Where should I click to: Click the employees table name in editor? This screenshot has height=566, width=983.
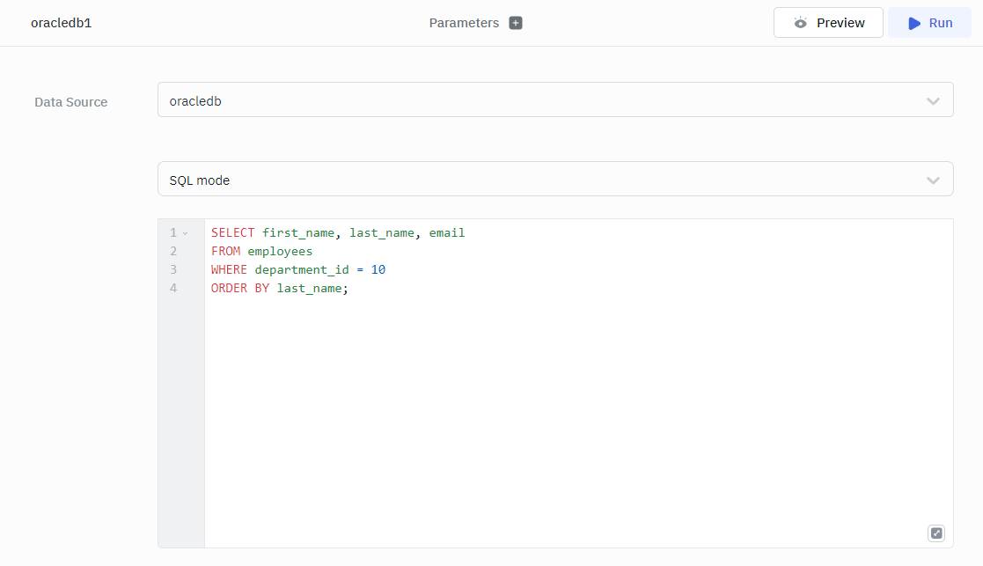pyautogui.click(x=280, y=251)
